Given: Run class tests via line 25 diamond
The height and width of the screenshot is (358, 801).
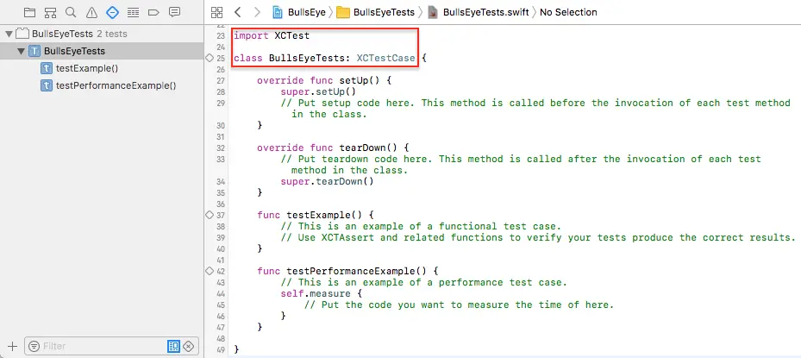Looking at the screenshot, I should pyautogui.click(x=209, y=59).
